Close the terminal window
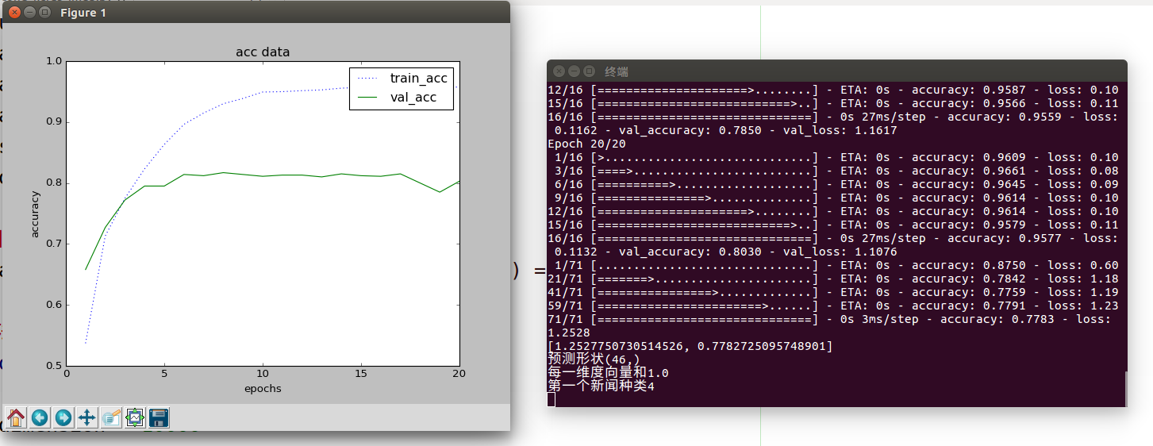This screenshot has height=446, width=1153. (559, 71)
